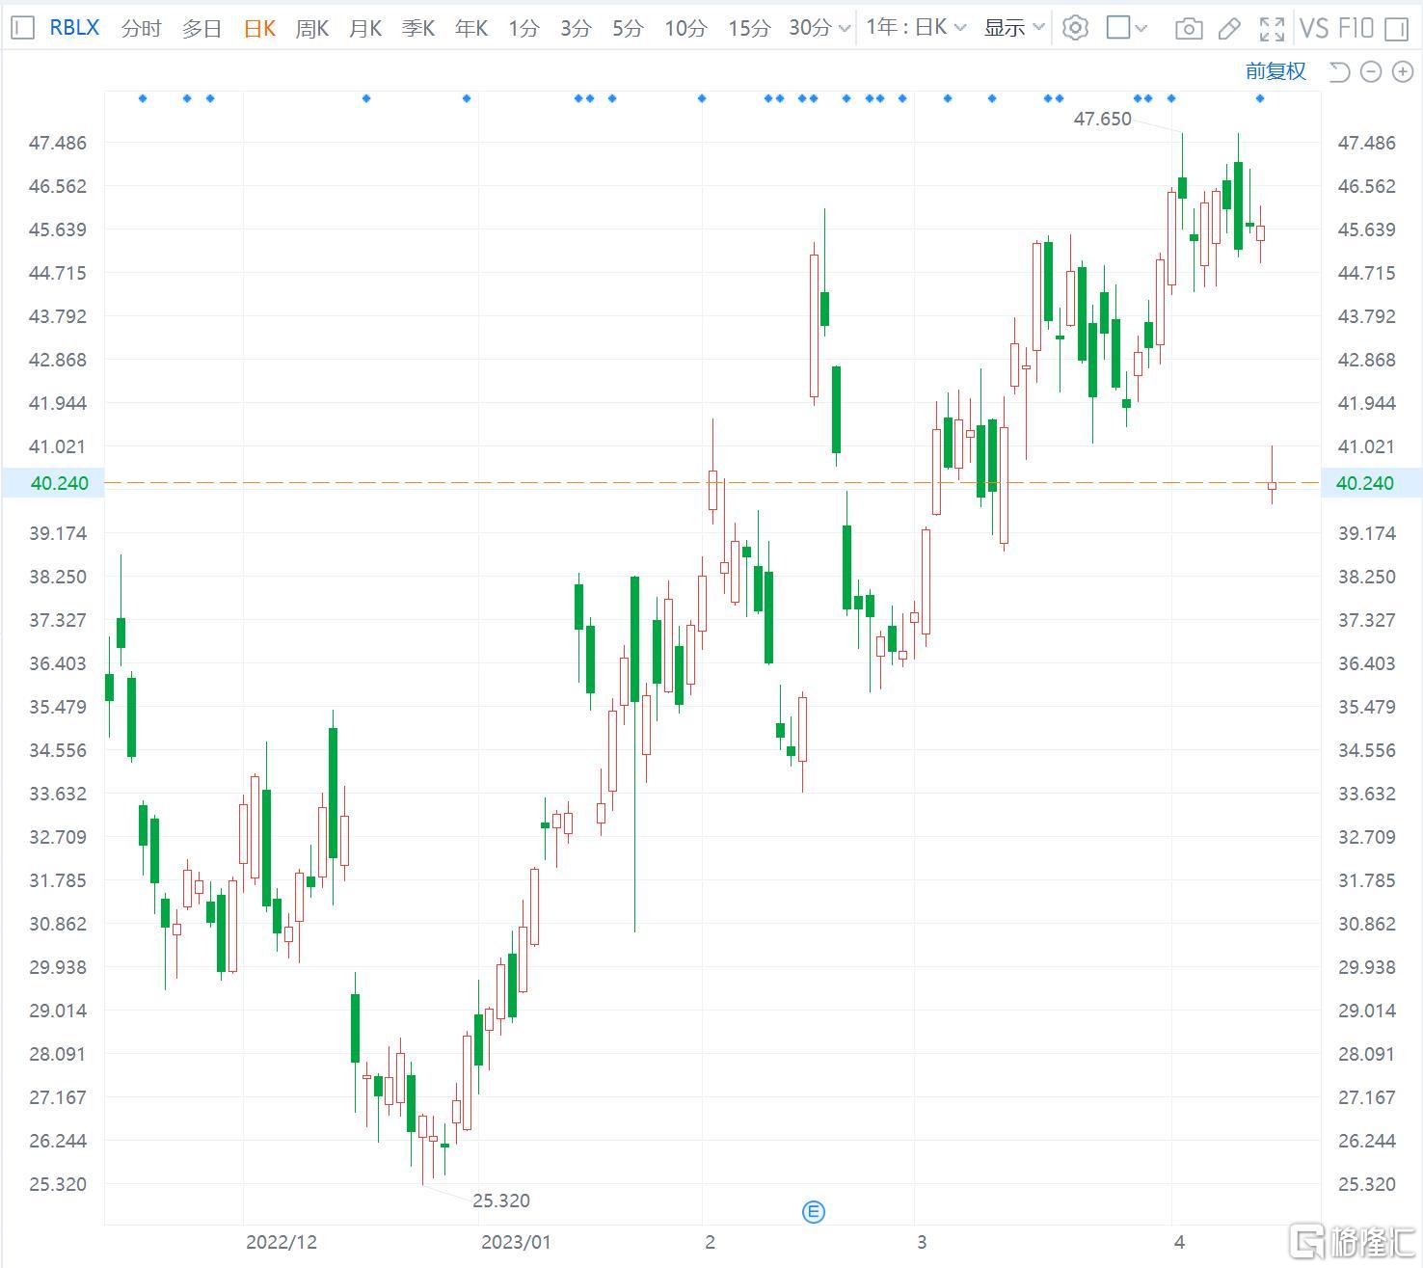Viewport: 1423px width, 1268px height.
Task: Toggle the right sidebar panel icon
Action: pyautogui.click(x=1396, y=29)
